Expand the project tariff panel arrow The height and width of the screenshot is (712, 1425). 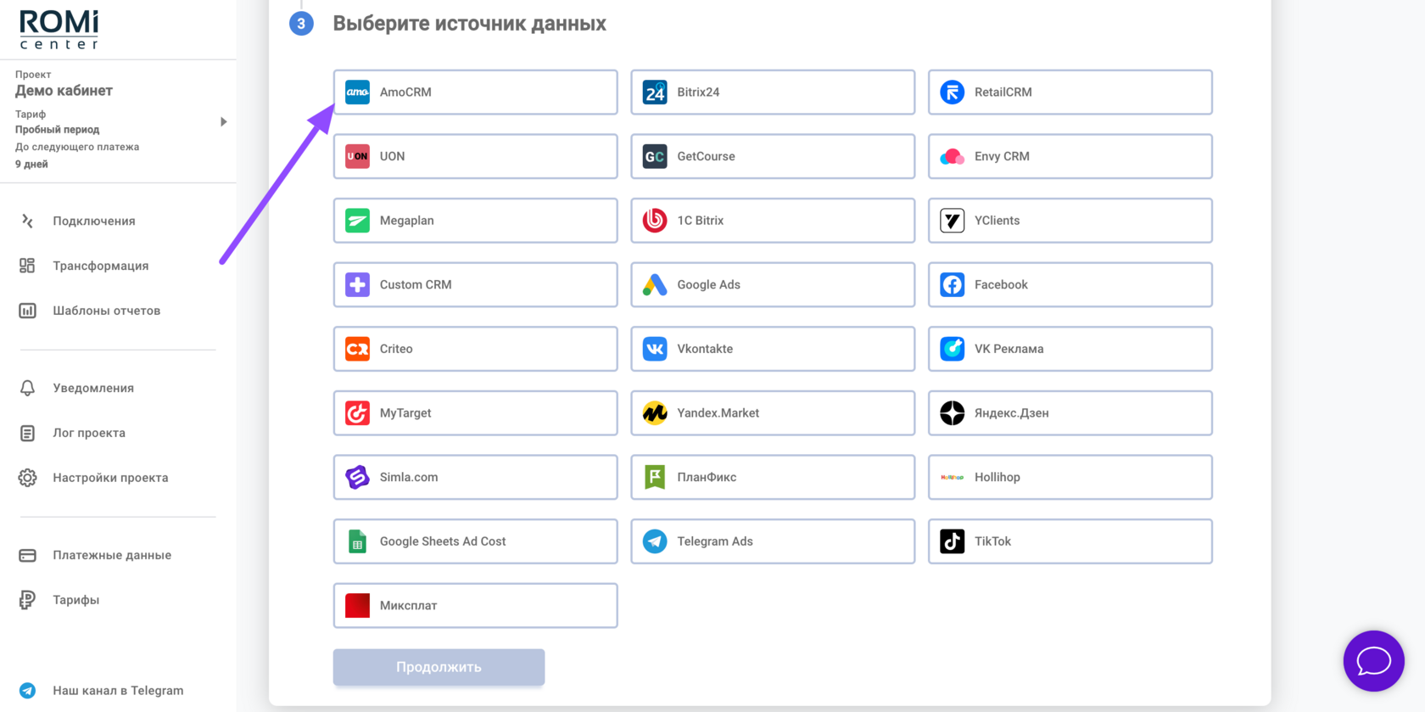tap(223, 122)
